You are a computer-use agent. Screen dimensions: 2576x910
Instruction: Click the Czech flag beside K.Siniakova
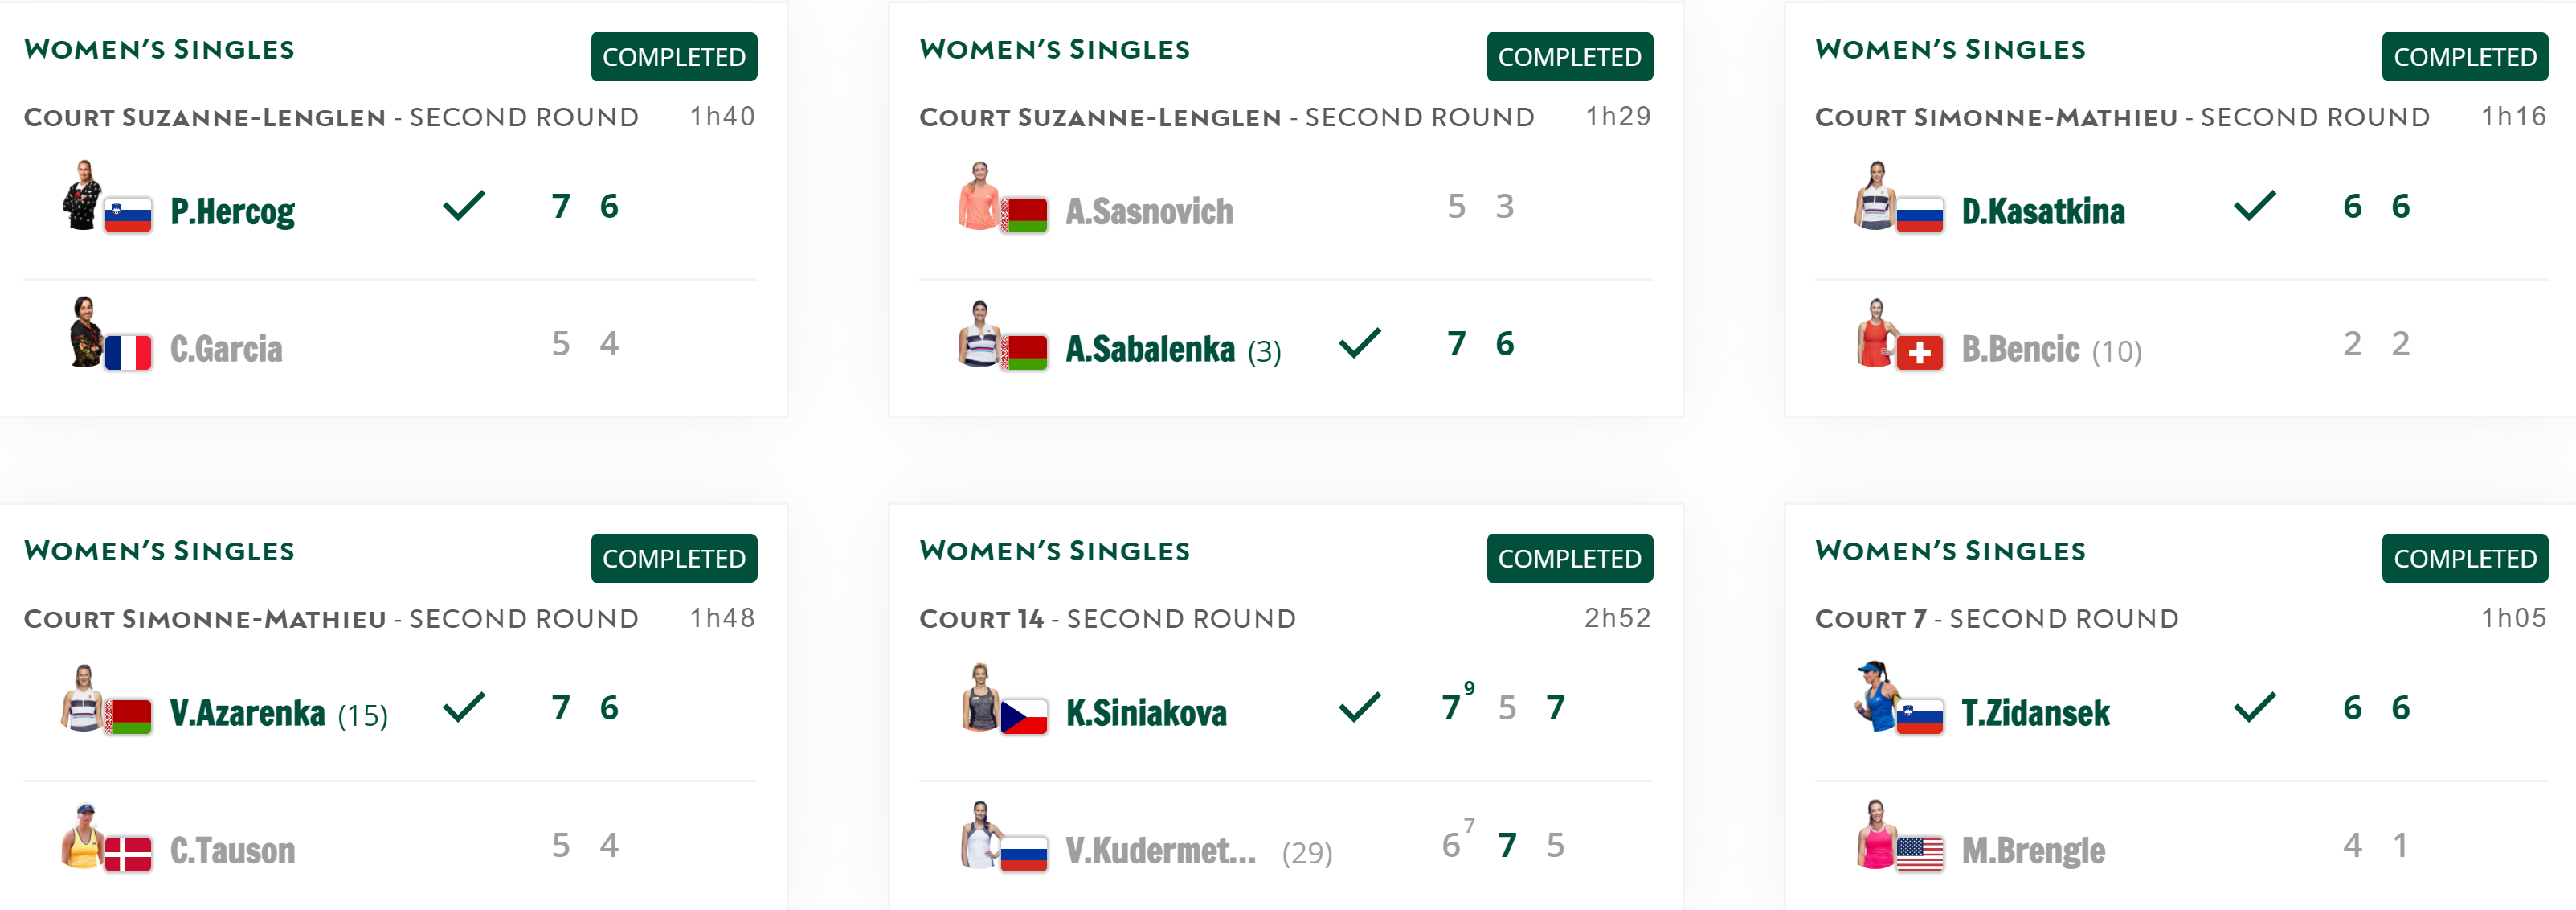1024,717
